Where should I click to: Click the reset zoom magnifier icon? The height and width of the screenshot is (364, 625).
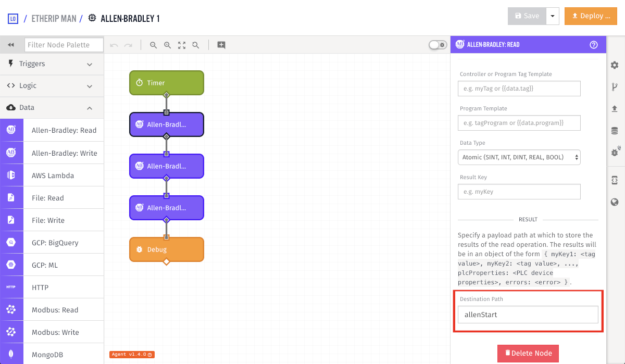pyautogui.click(x=196, y=45)
